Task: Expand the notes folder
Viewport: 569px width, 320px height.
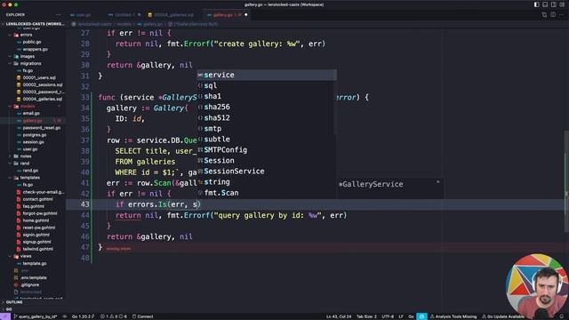Action: (26, 156)
